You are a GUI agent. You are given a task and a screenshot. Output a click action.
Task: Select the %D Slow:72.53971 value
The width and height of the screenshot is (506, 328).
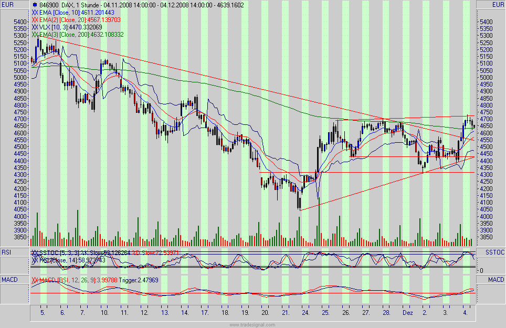(x=155, y=252)
